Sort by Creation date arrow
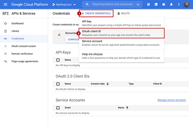 pos(108,84)
